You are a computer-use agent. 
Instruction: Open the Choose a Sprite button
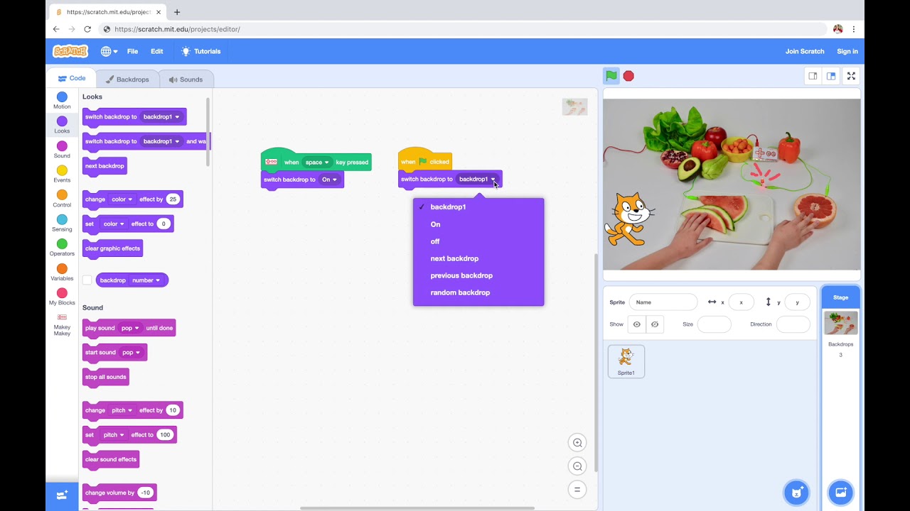pos(796,493)
